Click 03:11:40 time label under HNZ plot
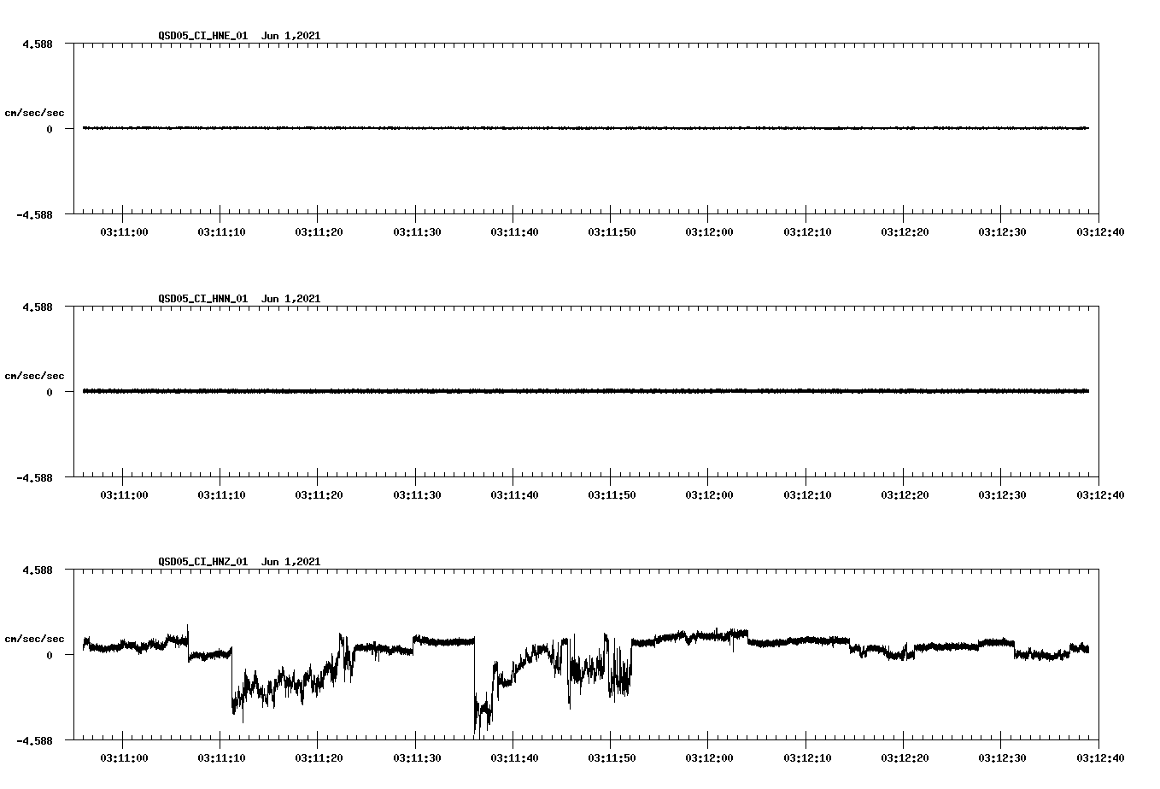This screenshot has height=789, width=1160. click(514, 757)
